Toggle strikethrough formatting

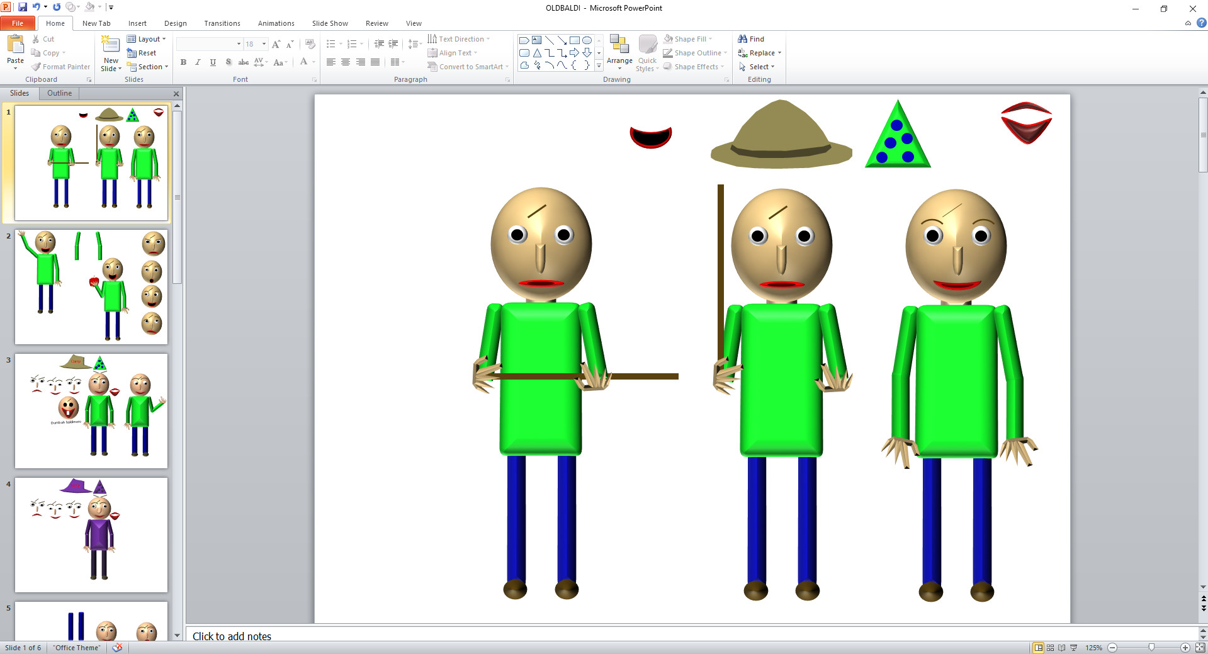243,62
